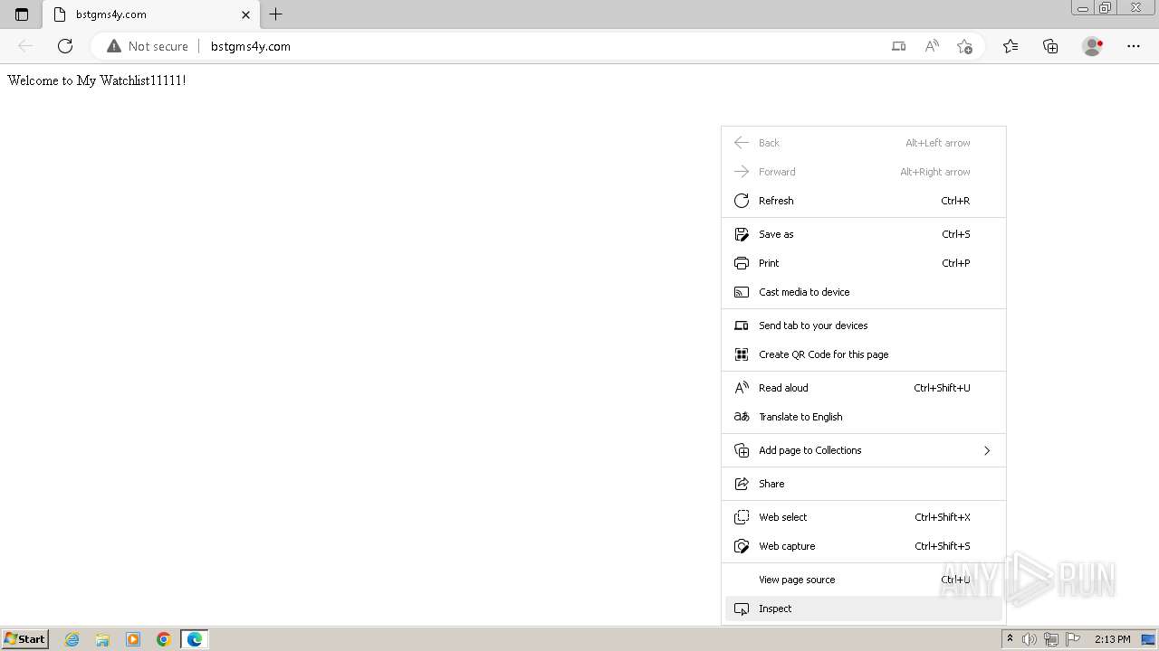Choose Translate to English
Image resolution: width=1159 pixels, height=651 pixels.
864,417
